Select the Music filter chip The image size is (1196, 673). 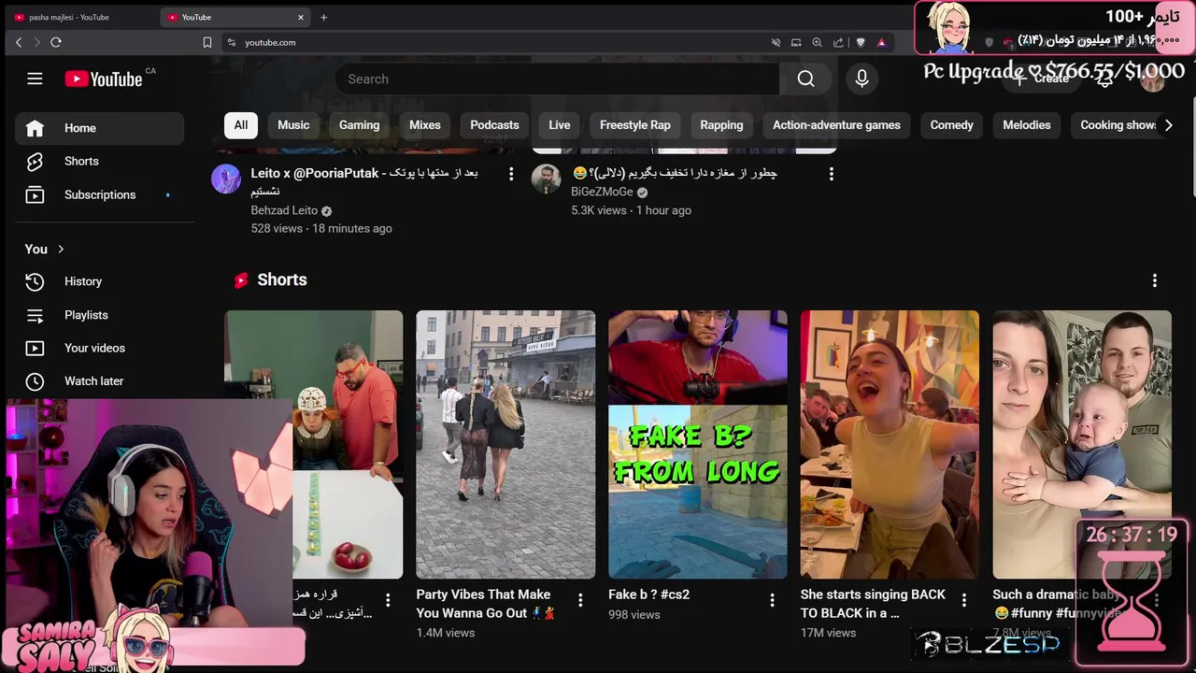[293, 125]
